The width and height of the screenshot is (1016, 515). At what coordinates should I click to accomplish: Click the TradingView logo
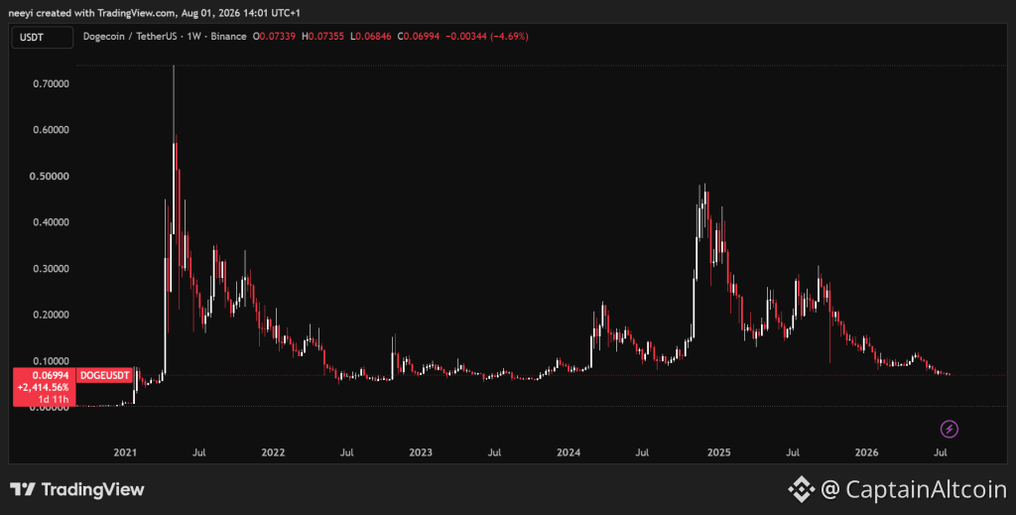(x=77, y=490)
